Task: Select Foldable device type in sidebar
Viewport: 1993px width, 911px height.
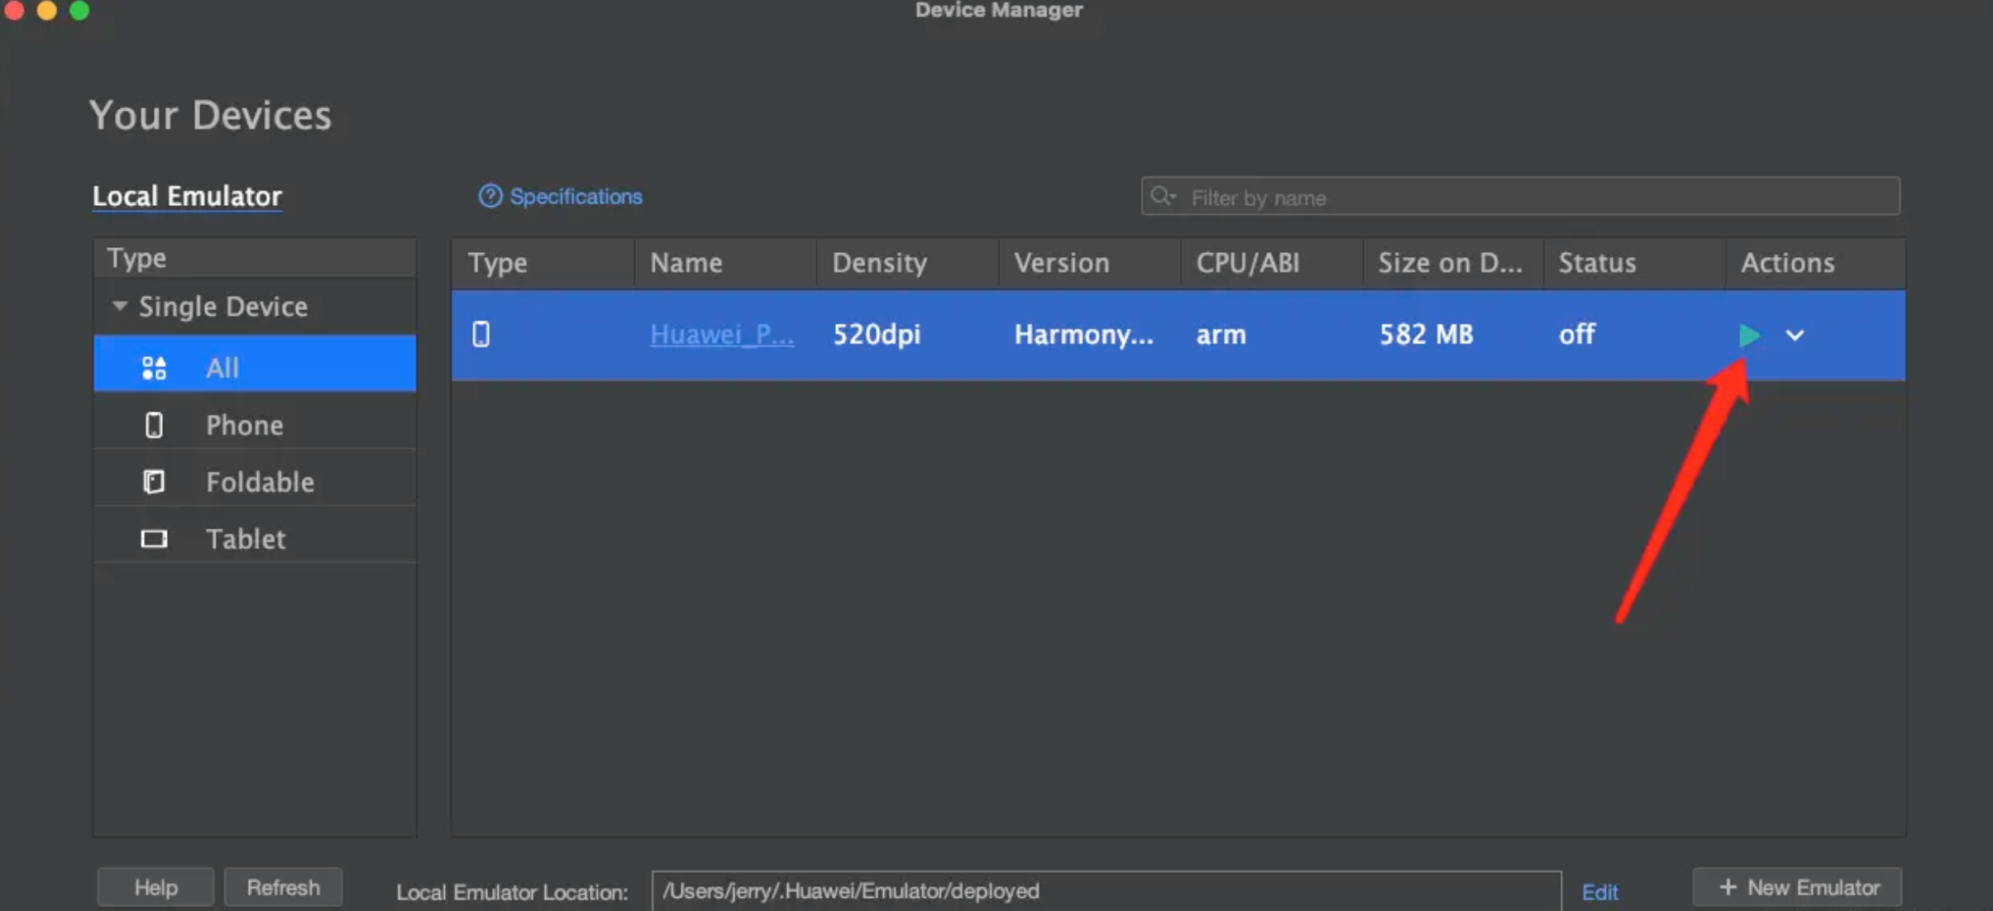Action: point(259,482)
